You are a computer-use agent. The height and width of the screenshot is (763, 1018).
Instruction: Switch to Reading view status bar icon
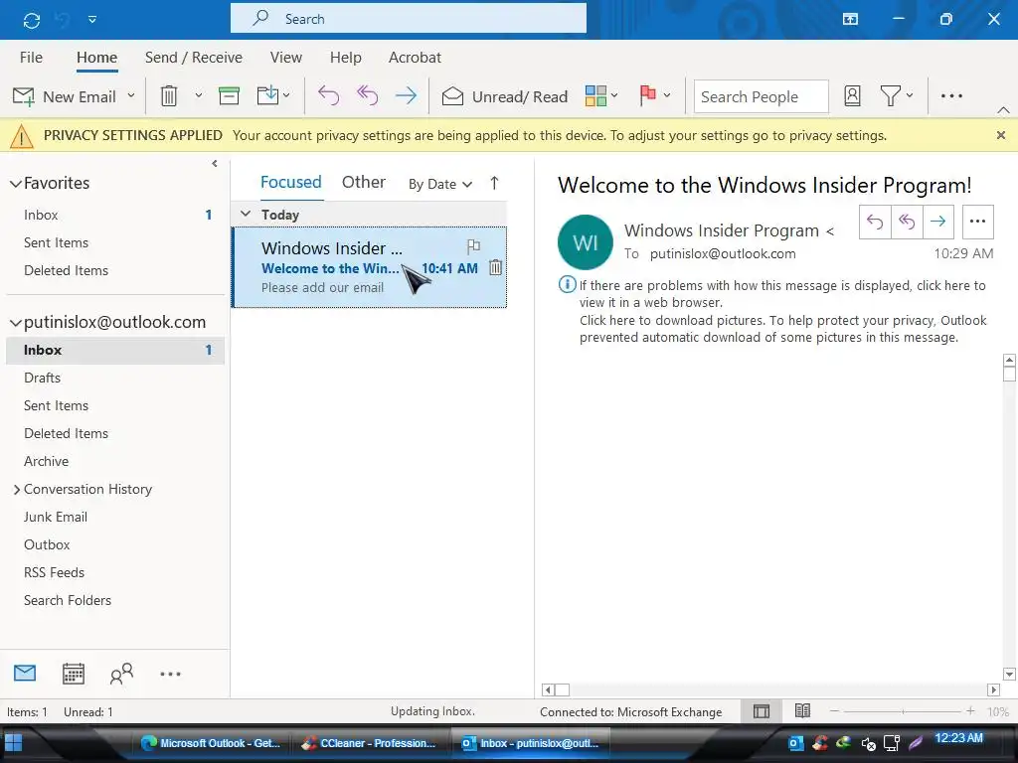[802, 711]
